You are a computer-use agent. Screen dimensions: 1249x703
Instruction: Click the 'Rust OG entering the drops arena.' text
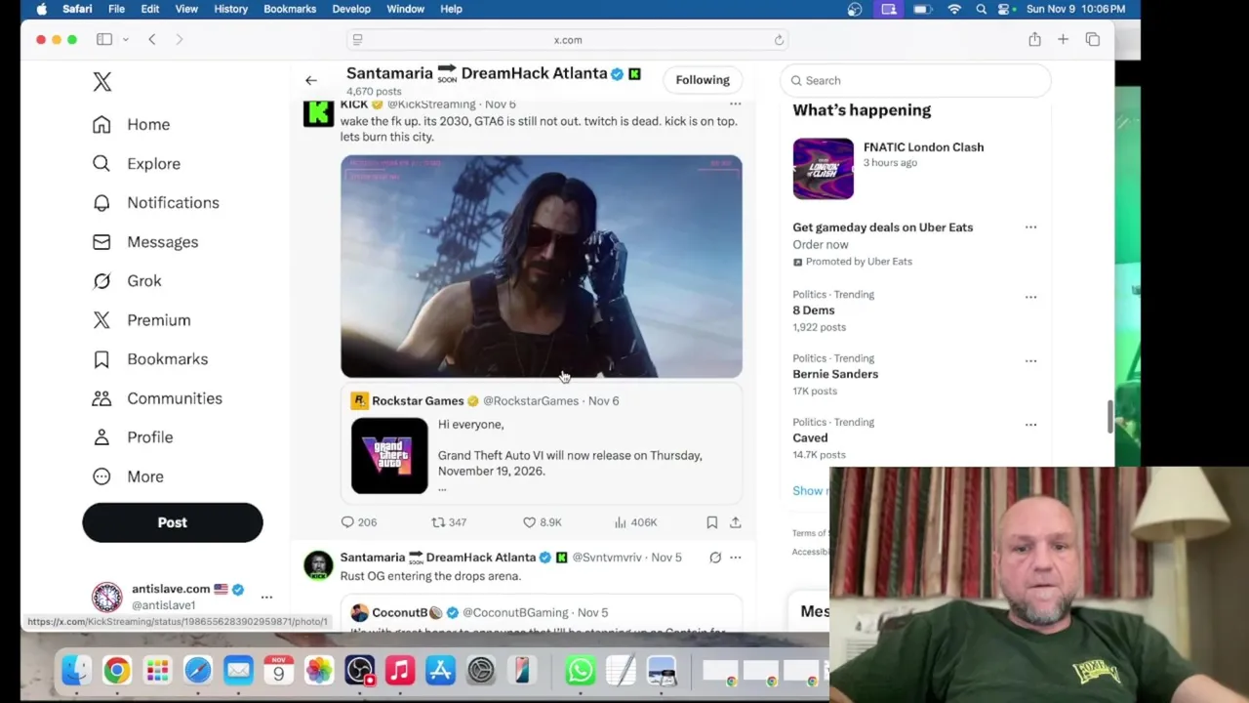(x=430, y=576)
